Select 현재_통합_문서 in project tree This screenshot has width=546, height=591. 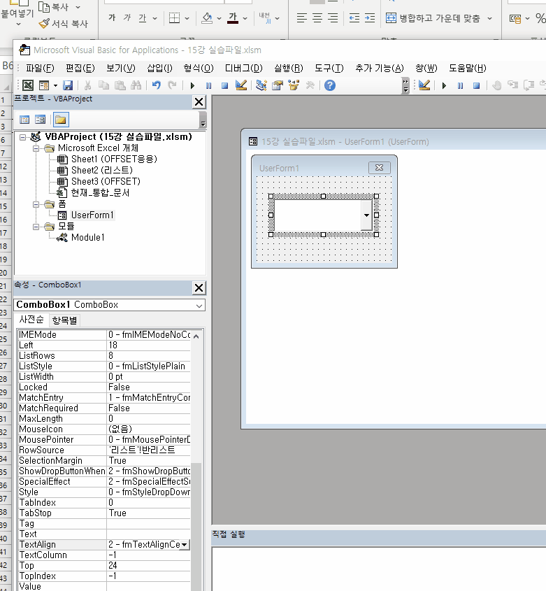tap(100, 193)
